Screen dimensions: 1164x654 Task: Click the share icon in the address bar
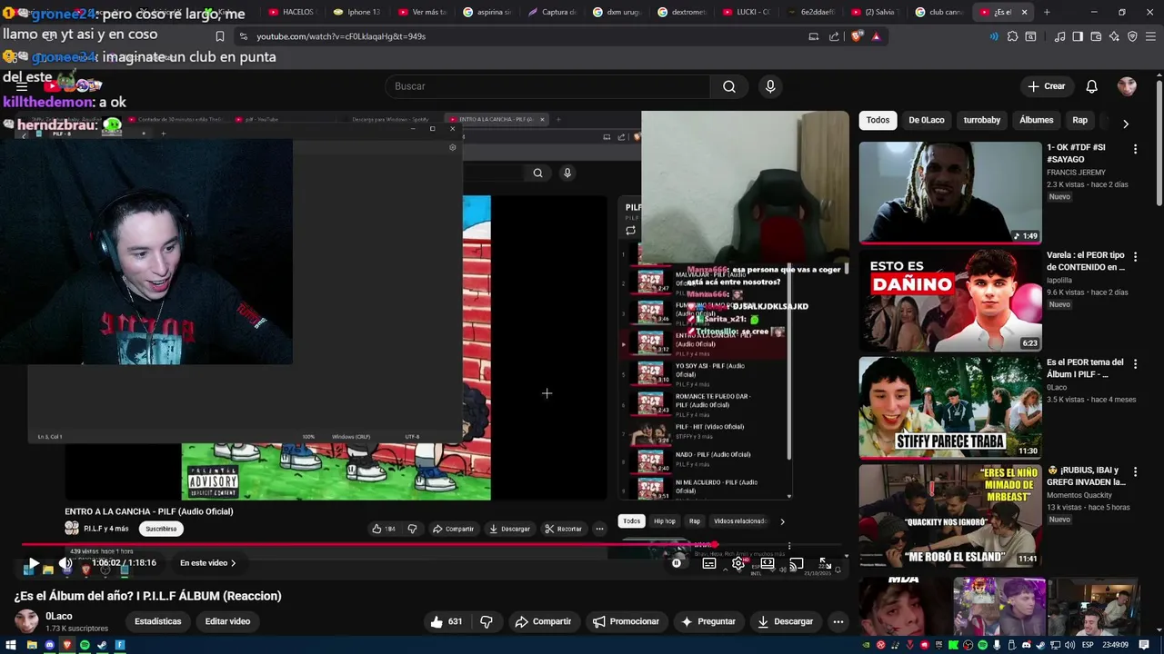(834, 36)
